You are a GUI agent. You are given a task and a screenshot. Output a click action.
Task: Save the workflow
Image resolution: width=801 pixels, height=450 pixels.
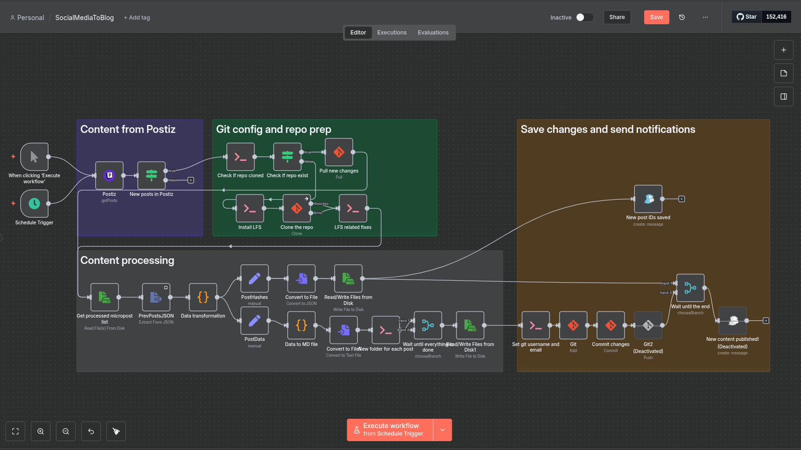656,17
